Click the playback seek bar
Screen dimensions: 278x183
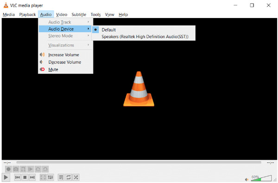[139, 162]
